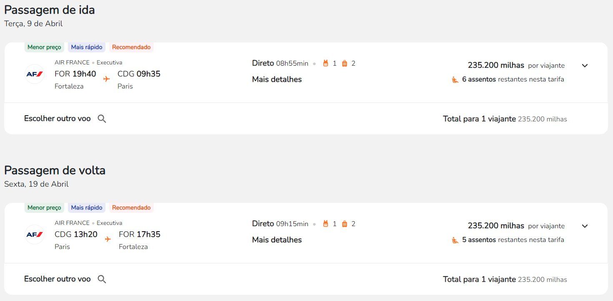The height and width of the screenshot is (301, 613).
Task: Open Mais detalhes for Fortaleza to Paris flight
Action: pyautogui.click(x=277, y=79)
